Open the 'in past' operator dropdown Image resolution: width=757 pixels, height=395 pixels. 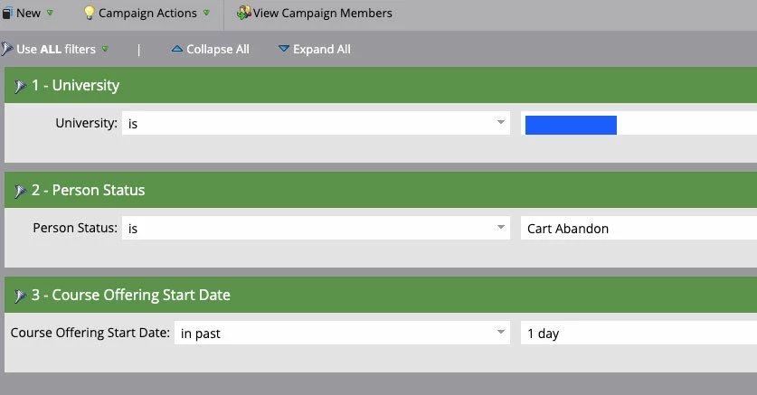click(342, 333)
